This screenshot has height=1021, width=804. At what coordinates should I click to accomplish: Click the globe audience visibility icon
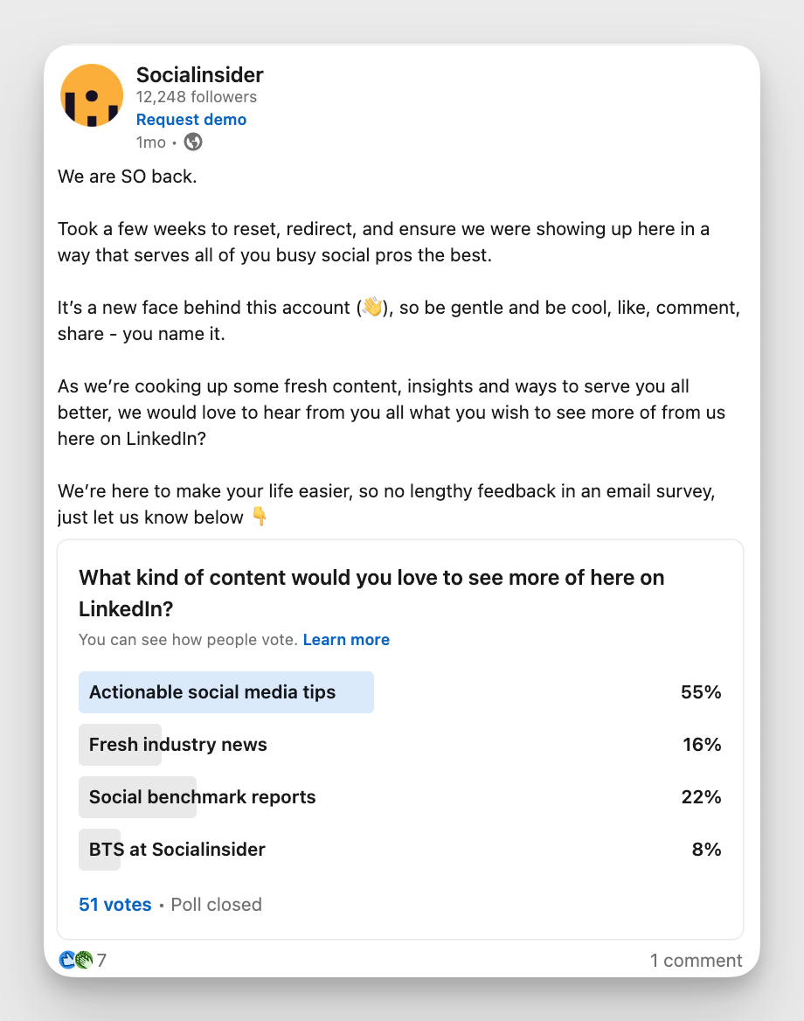(191, 142)
